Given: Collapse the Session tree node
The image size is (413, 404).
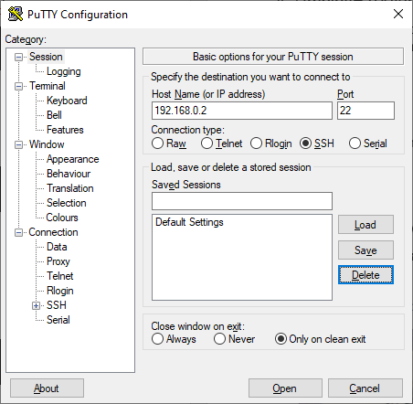Looking at the screenshot, I should 19,57.
